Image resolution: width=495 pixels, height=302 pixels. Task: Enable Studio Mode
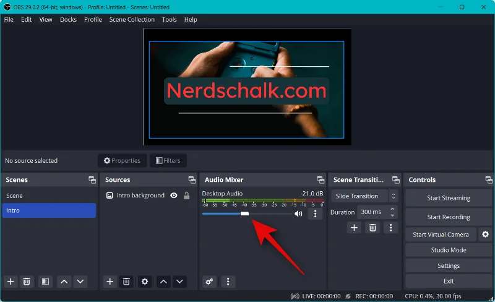pos(449,250)
